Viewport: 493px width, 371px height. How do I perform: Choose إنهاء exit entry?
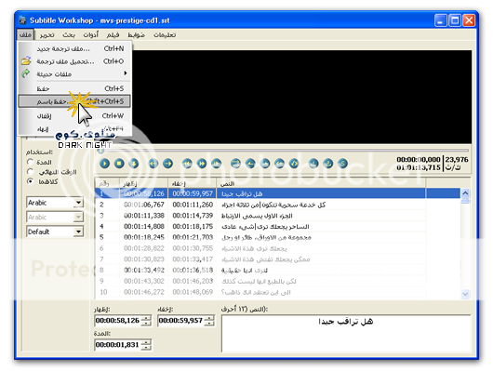click(x=74, y=129)
